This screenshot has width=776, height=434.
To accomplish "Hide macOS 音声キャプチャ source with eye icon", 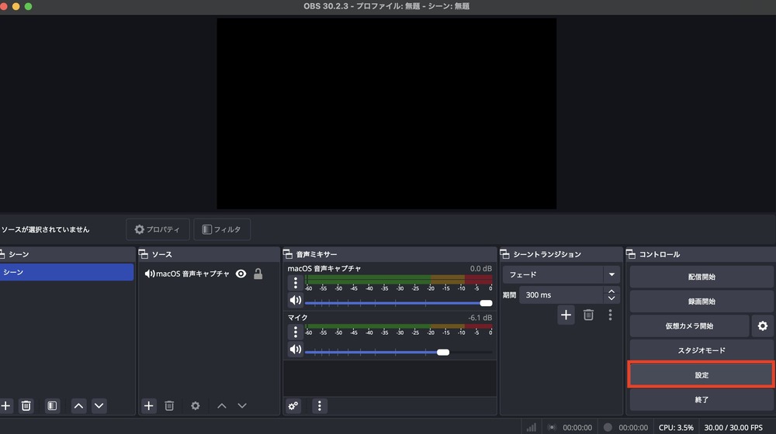I will tap(241, 274).
